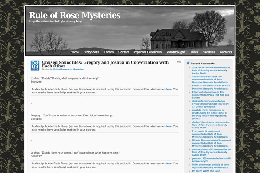Open the Ulrike commented comment link
The width and height of the screenshot is (260, 173).
pos(210,166)
